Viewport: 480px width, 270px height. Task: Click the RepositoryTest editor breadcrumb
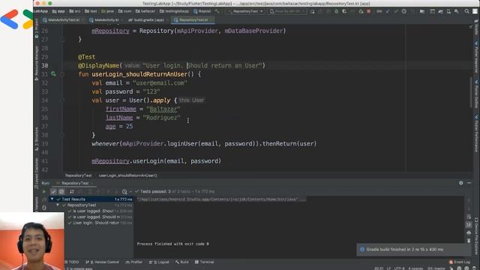(78, 175)
